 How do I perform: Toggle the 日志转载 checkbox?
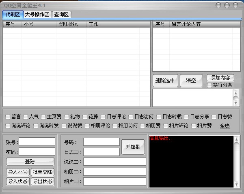pos(159,117)
